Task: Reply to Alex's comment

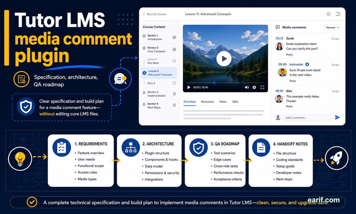Action: point(290,106)
